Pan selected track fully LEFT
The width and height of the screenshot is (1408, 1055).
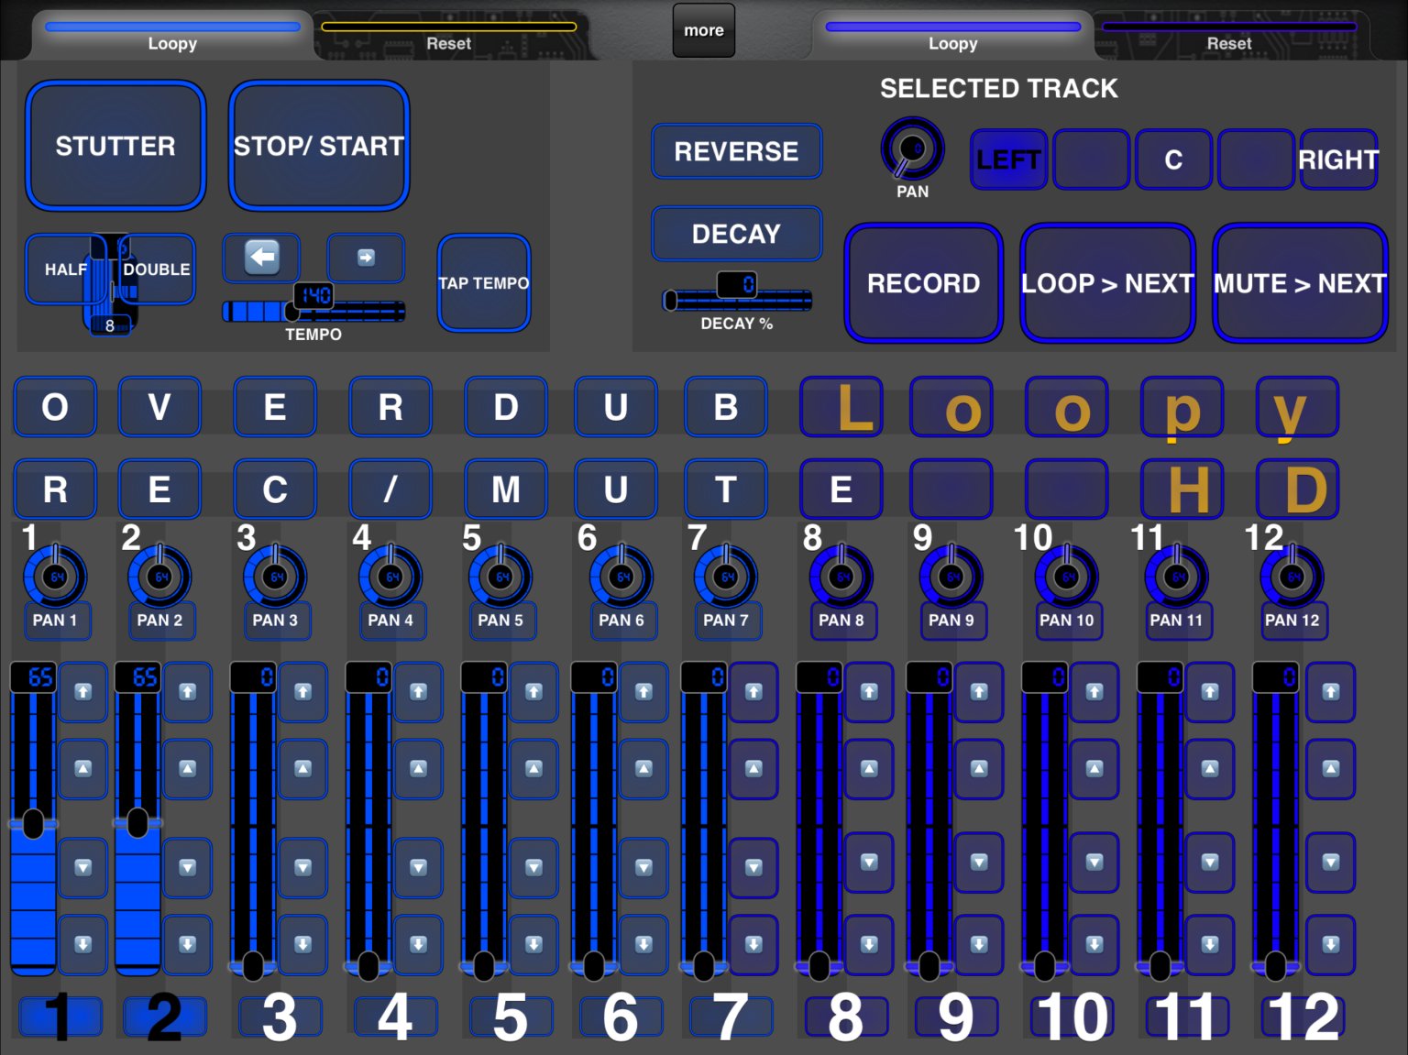(x=1008, y=159)
